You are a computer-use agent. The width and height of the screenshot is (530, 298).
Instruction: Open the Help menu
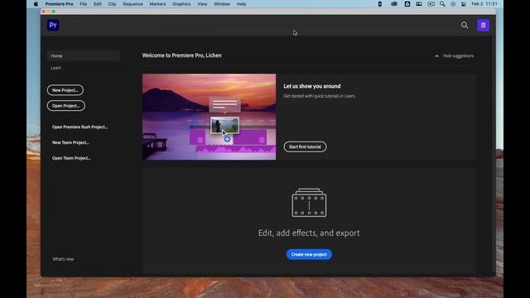point(241,4)
